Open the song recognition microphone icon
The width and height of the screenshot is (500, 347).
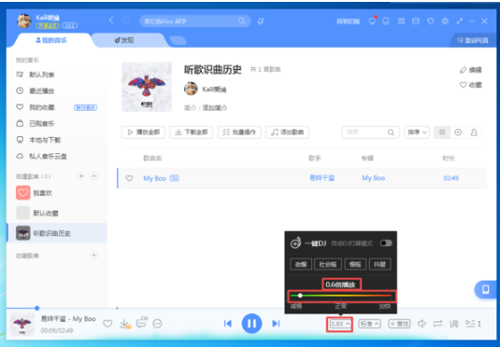click(x=261, y=21)
